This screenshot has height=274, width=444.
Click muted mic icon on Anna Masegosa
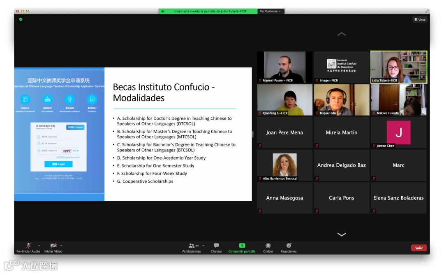[260, 211]
